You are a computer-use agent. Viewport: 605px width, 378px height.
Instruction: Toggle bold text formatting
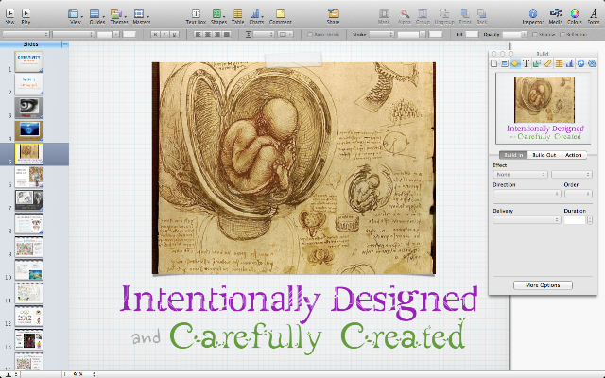tap(155, 35)
